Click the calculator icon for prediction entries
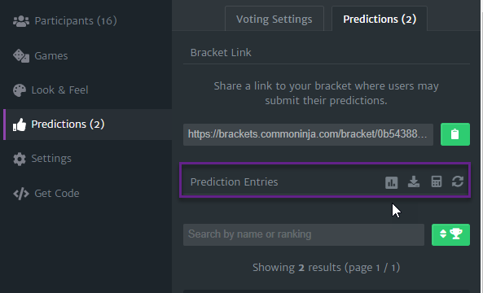The width and height of the screenshot is (483, 293). (x=437, y=181)
